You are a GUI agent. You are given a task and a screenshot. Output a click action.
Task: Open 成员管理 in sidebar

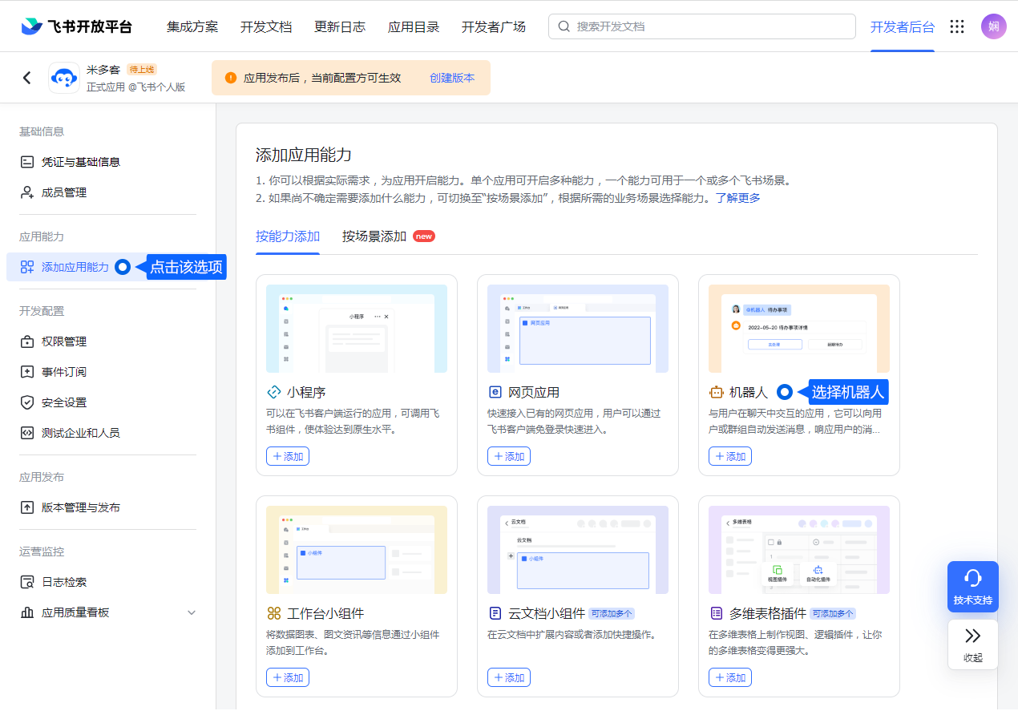pos(64,192)
